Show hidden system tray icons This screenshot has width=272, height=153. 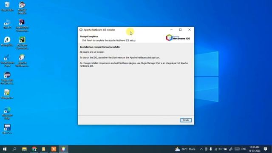pos(201,149)
